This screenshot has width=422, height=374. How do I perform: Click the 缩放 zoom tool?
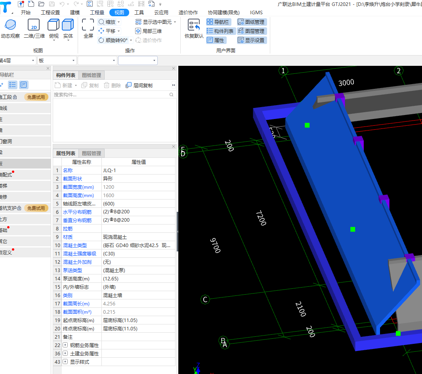coord(107,22)
